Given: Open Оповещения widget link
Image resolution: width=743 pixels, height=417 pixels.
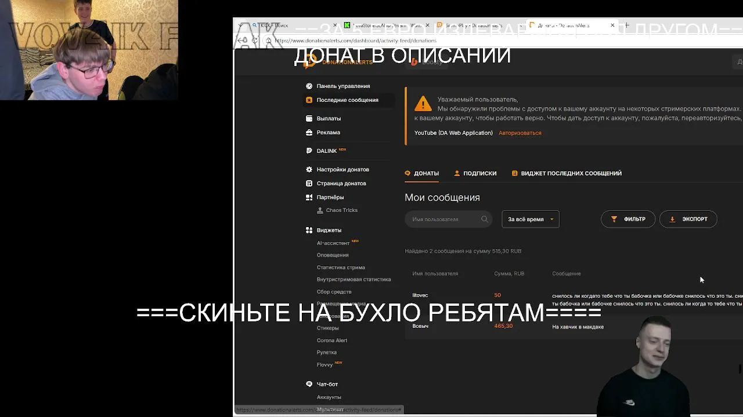Looking at the screenshot, I should tap(333, 255).
